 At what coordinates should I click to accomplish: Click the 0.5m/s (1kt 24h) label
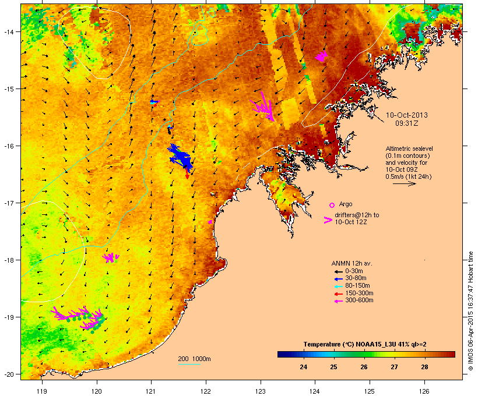click(x=409, y=176)
